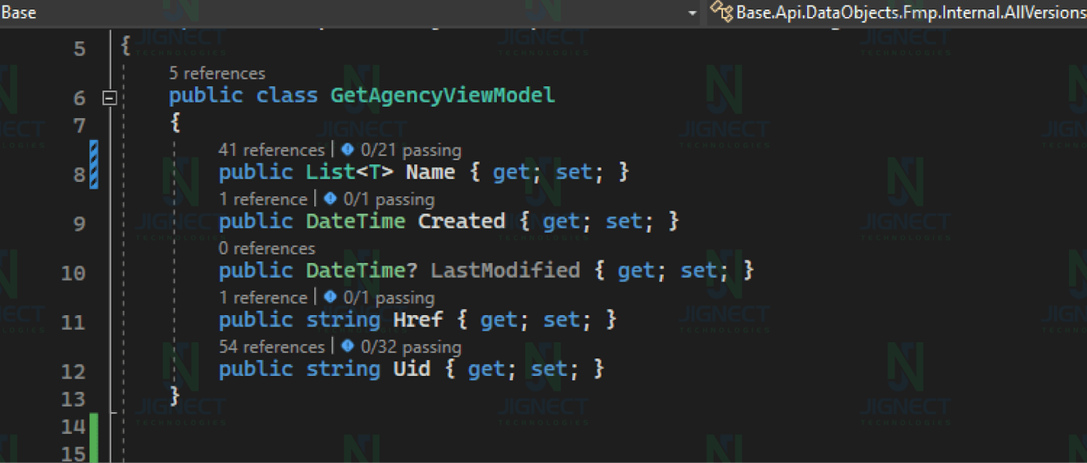Click the 'class' keyword on line 6

(x=287, y=95)
